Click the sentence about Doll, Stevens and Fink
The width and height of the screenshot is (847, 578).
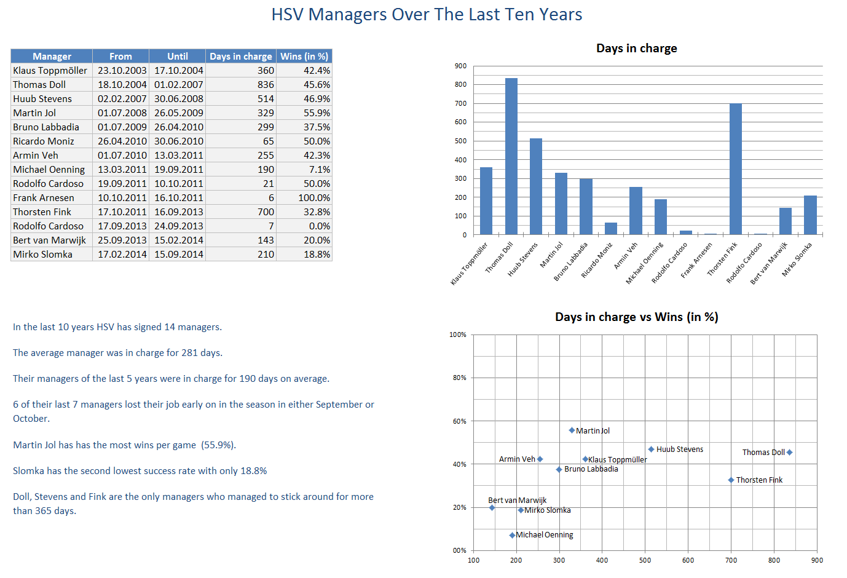coord(193,504)
